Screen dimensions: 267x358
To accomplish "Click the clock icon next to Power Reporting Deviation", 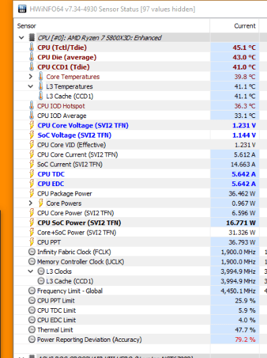I will 32,340.
